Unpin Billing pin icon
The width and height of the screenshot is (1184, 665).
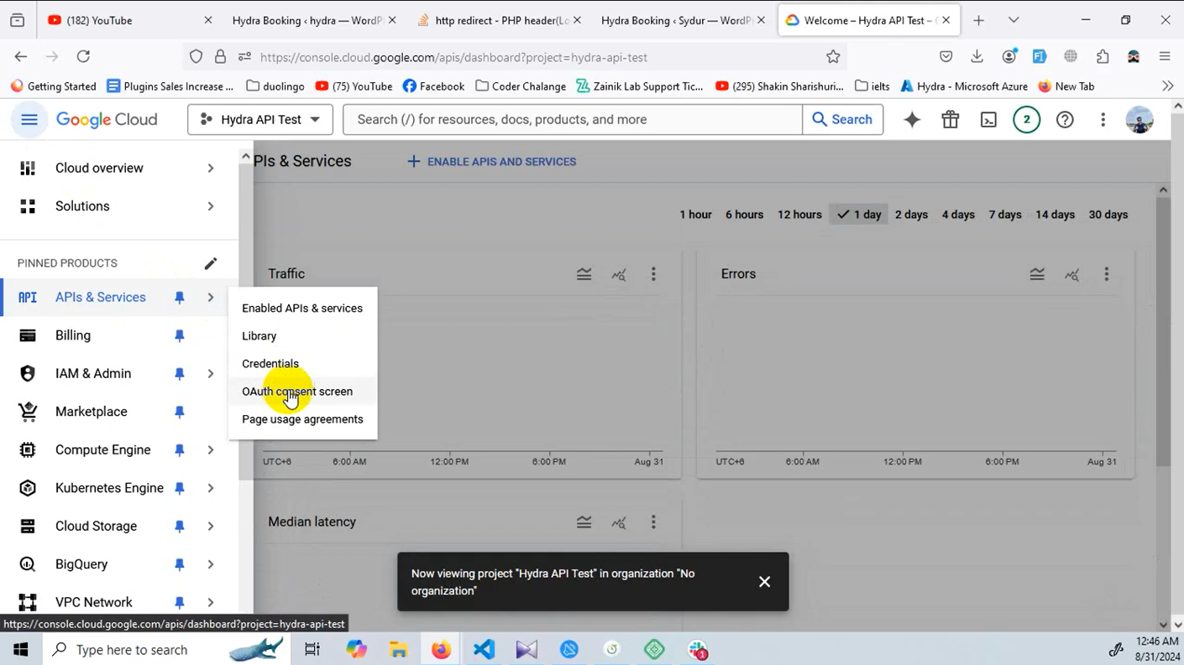179,335
